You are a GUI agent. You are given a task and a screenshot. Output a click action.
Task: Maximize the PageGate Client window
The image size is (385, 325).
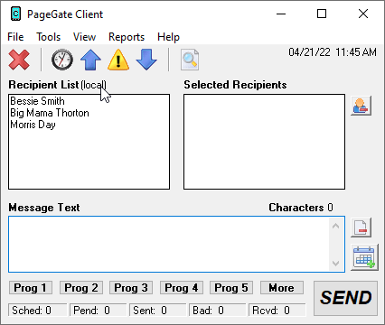(322, 14)
